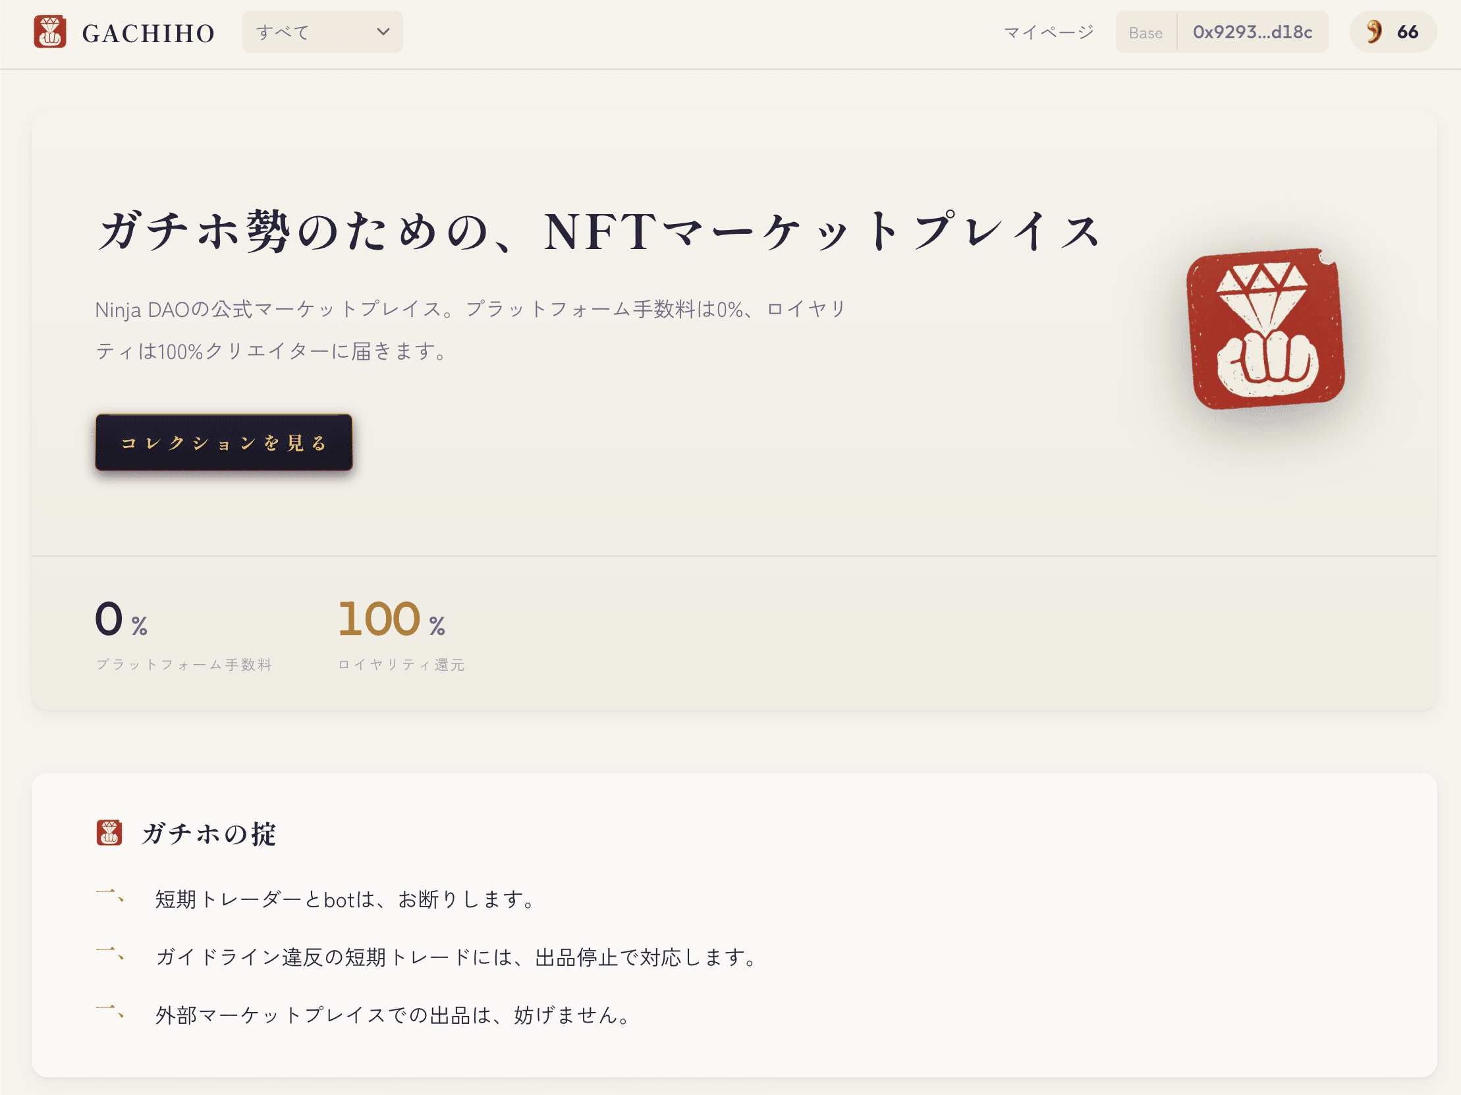The height and width of the screenshot is (1095, 1461).
Task: Click the large red diamond fist emblem
Action: [1265, 329]
